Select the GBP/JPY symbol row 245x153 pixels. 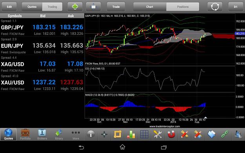pyautogui.click(x=42, y=27)
